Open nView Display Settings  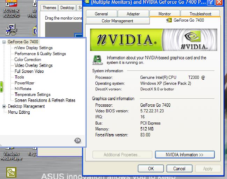(x=34, y=48)
